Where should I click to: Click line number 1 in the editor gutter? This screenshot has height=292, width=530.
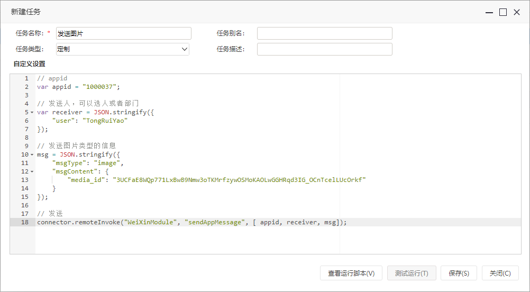(x=26, y=78)
